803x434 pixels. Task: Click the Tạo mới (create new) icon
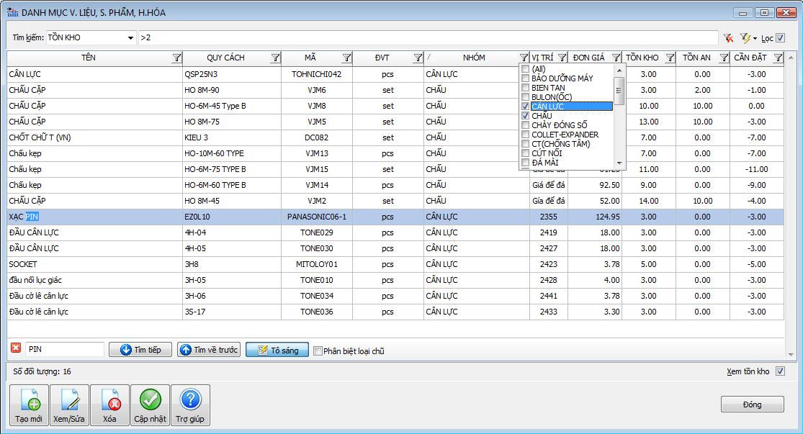coord(30,405)
